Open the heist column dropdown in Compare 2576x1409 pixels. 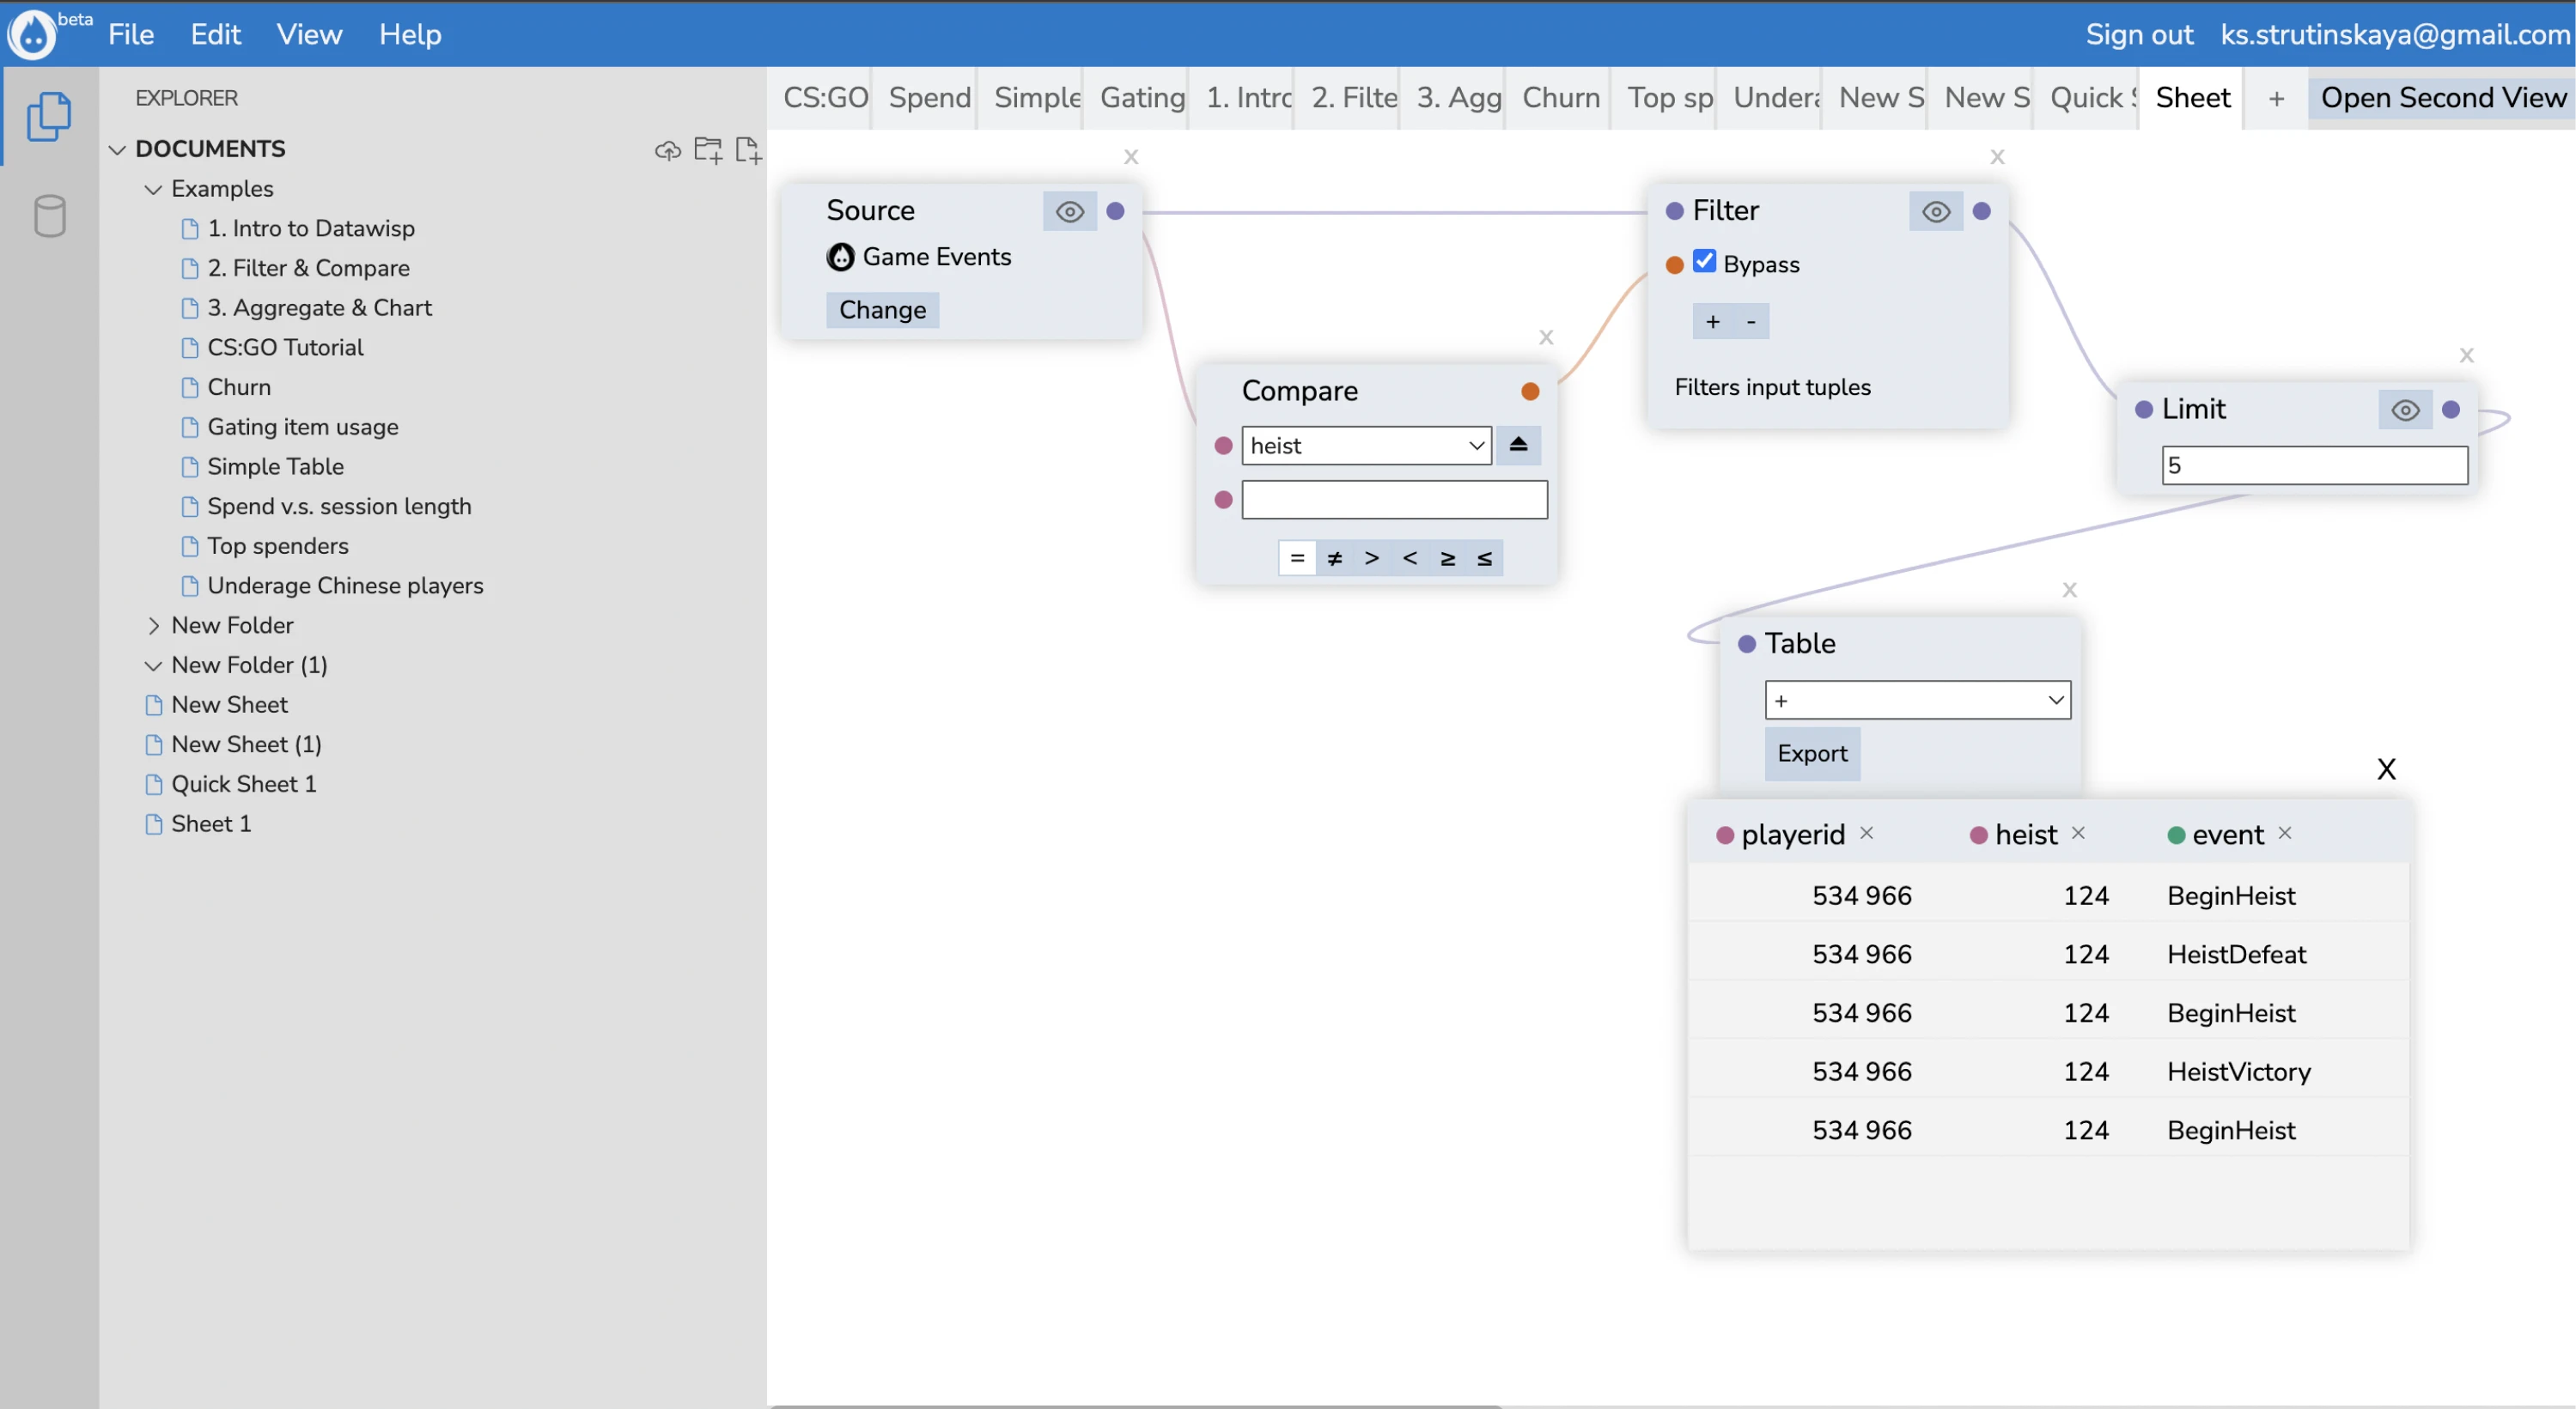point(1365,446)
